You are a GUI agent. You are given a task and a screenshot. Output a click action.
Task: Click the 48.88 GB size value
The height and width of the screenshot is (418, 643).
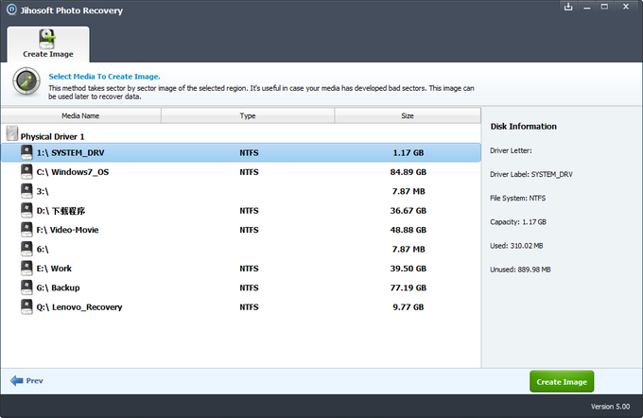click(408, 230)
